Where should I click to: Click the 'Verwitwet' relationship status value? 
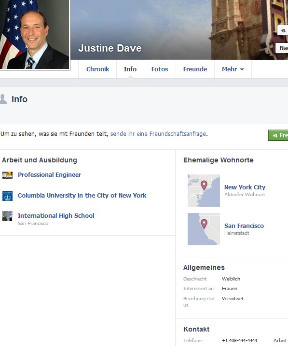coord(233,299)
